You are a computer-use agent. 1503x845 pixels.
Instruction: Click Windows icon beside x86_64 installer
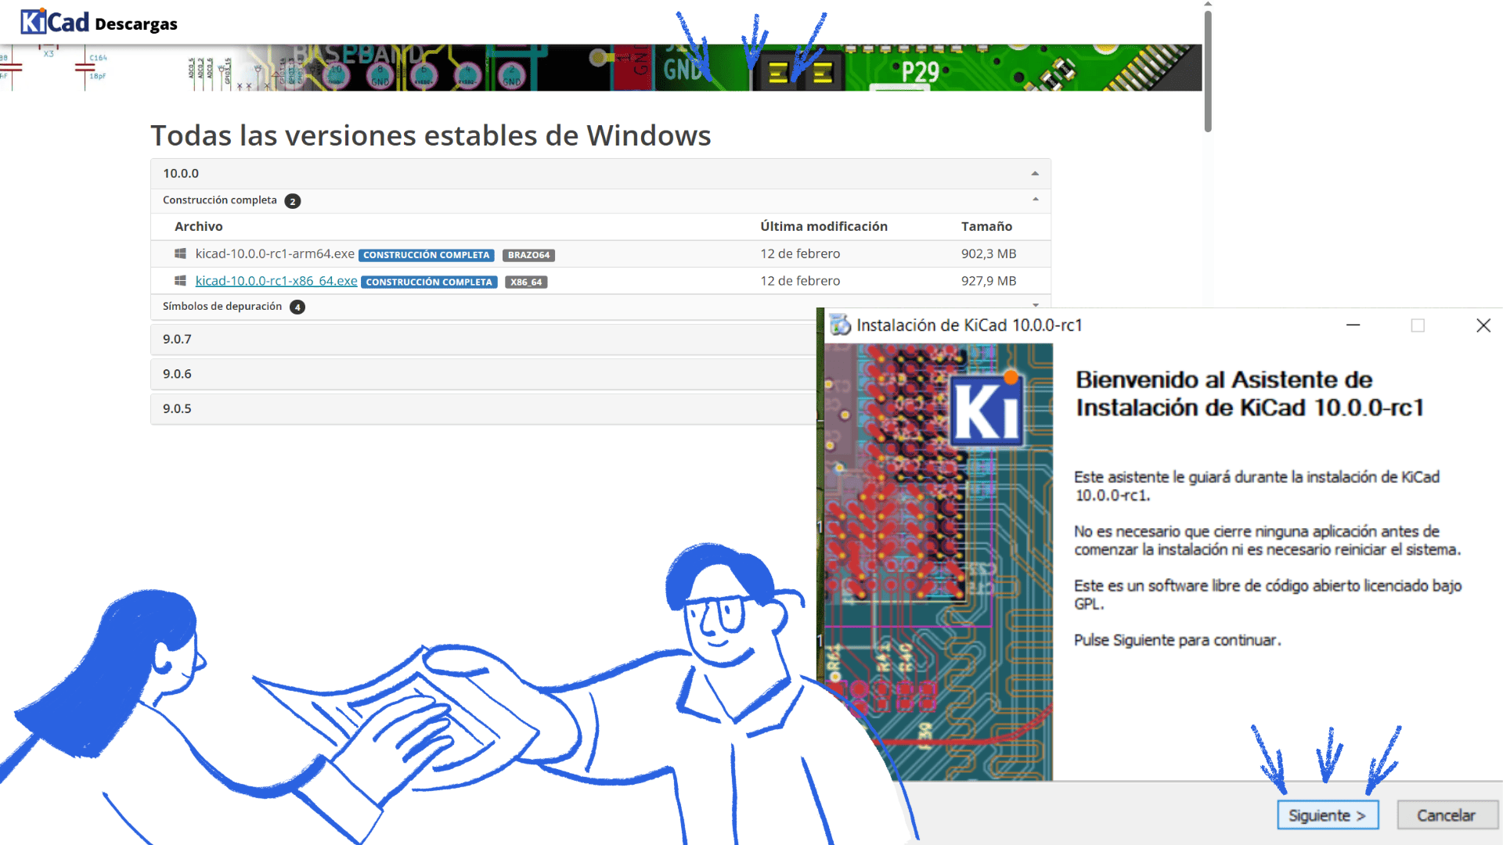click(180, 281)
